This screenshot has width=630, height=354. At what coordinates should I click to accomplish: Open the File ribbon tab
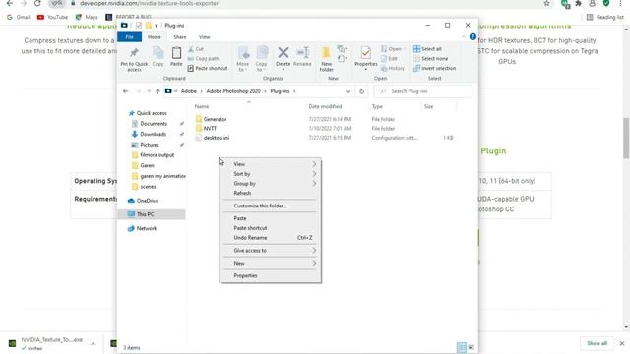[x=129, y=37]
